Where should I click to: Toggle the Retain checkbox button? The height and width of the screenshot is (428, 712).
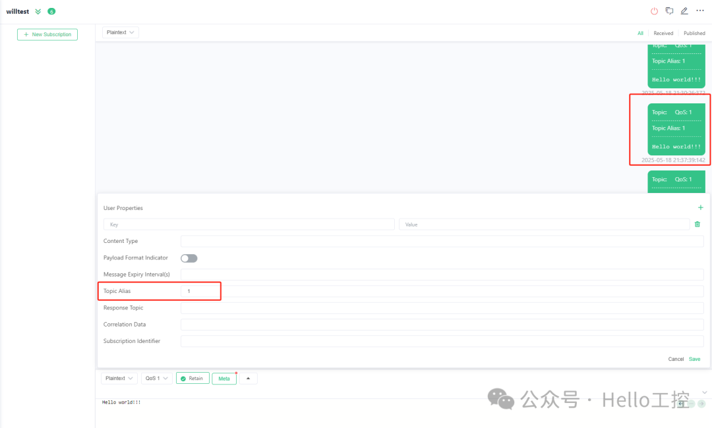click(193, 378)
